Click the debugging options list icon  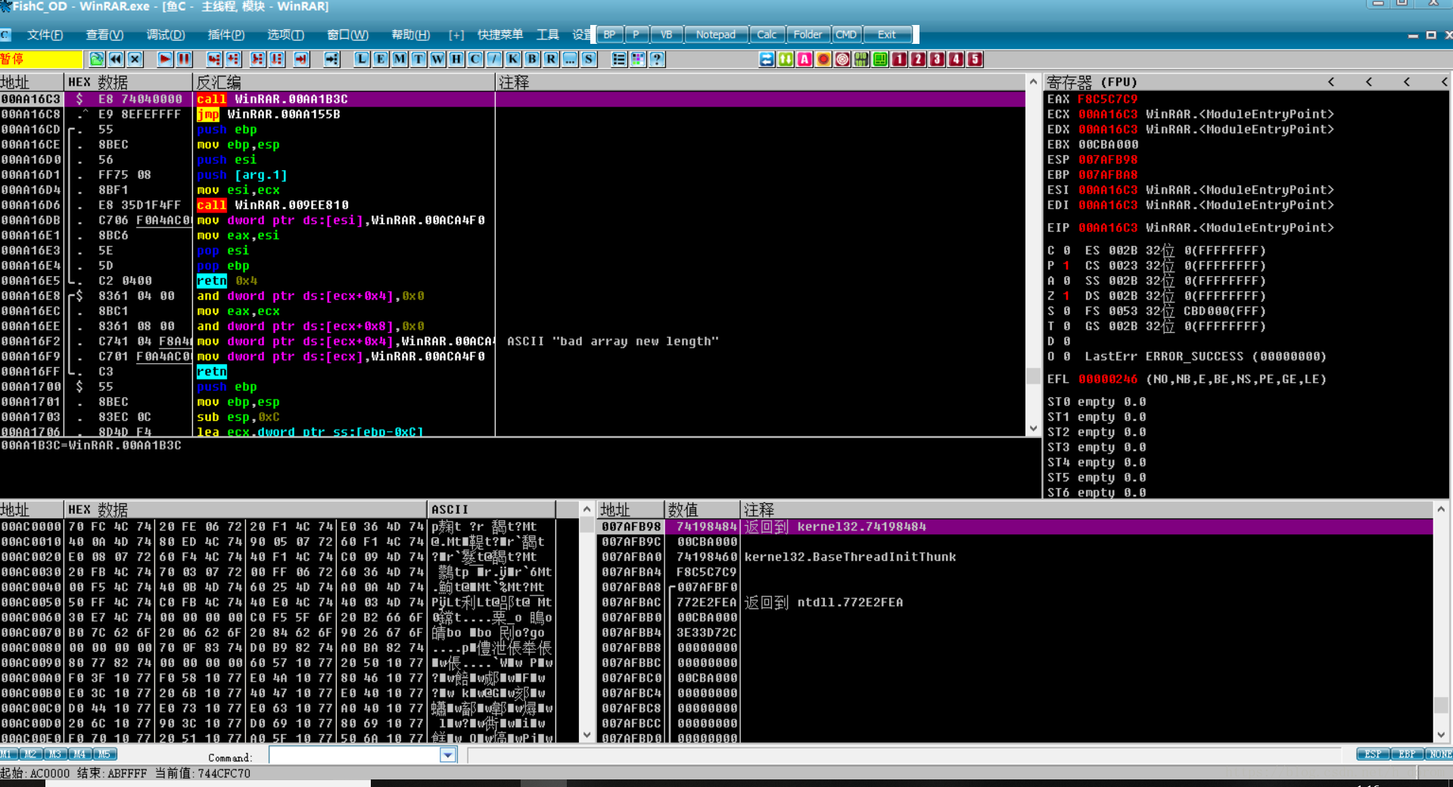pos(619,59)
